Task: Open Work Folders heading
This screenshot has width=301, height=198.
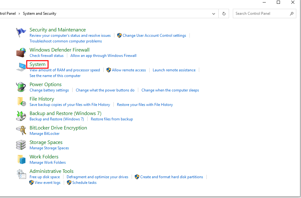Action: coord(44,157)
